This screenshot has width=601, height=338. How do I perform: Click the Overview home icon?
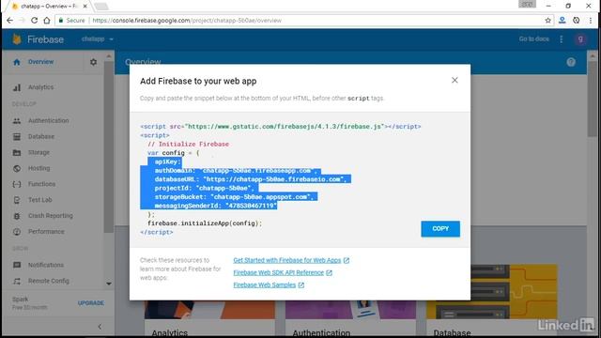point(17,62)
